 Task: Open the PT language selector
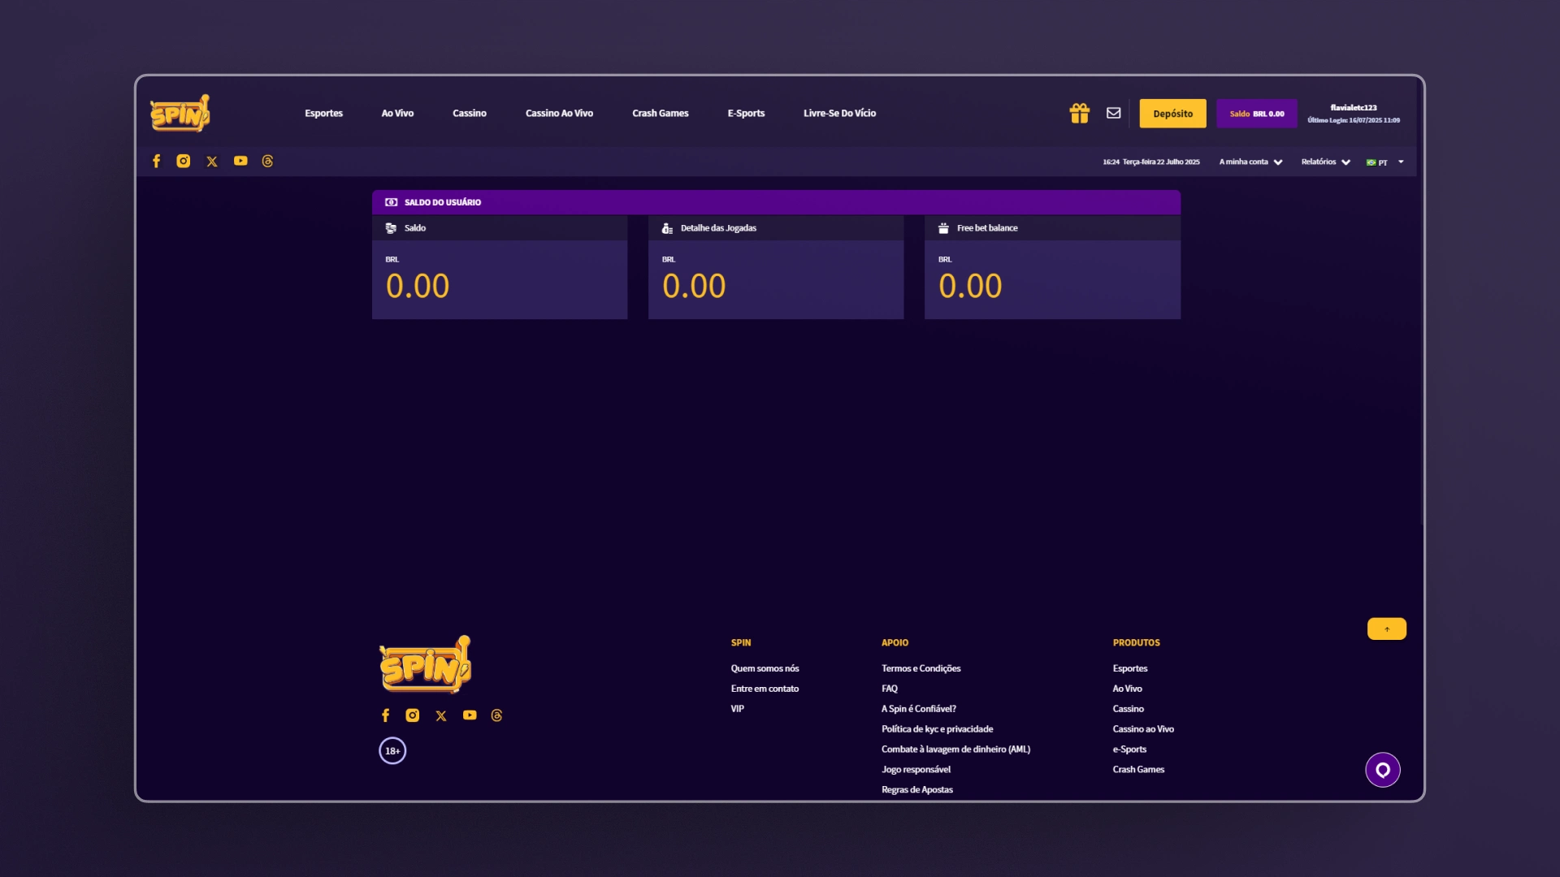1381,162
